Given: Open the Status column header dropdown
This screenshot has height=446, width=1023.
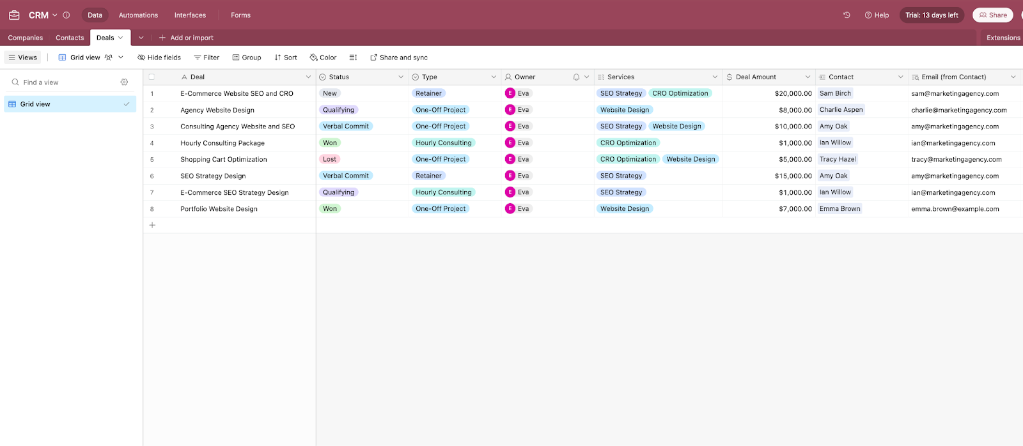Looking at the screenshot, I should pyautogui.click(x=401, y=77).
